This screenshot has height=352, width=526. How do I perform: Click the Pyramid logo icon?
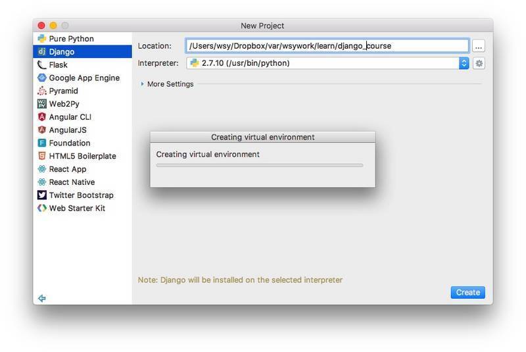click(41, 91)
